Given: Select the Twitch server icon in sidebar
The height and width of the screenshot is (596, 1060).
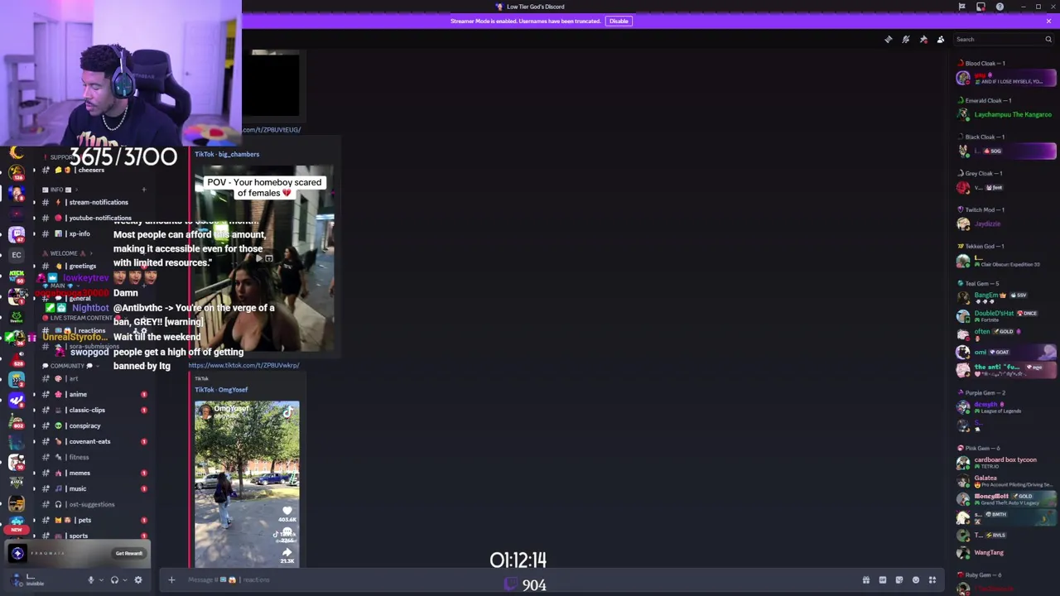Looking at the screenshot, I should coord(17,235).
